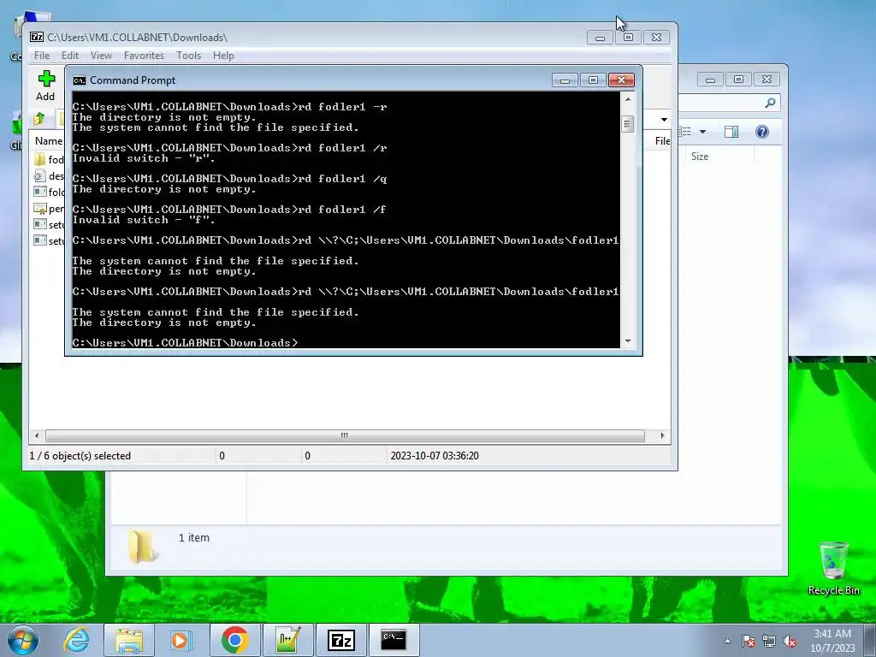Open the Help menu in 7-Zip

coord(223,56)
